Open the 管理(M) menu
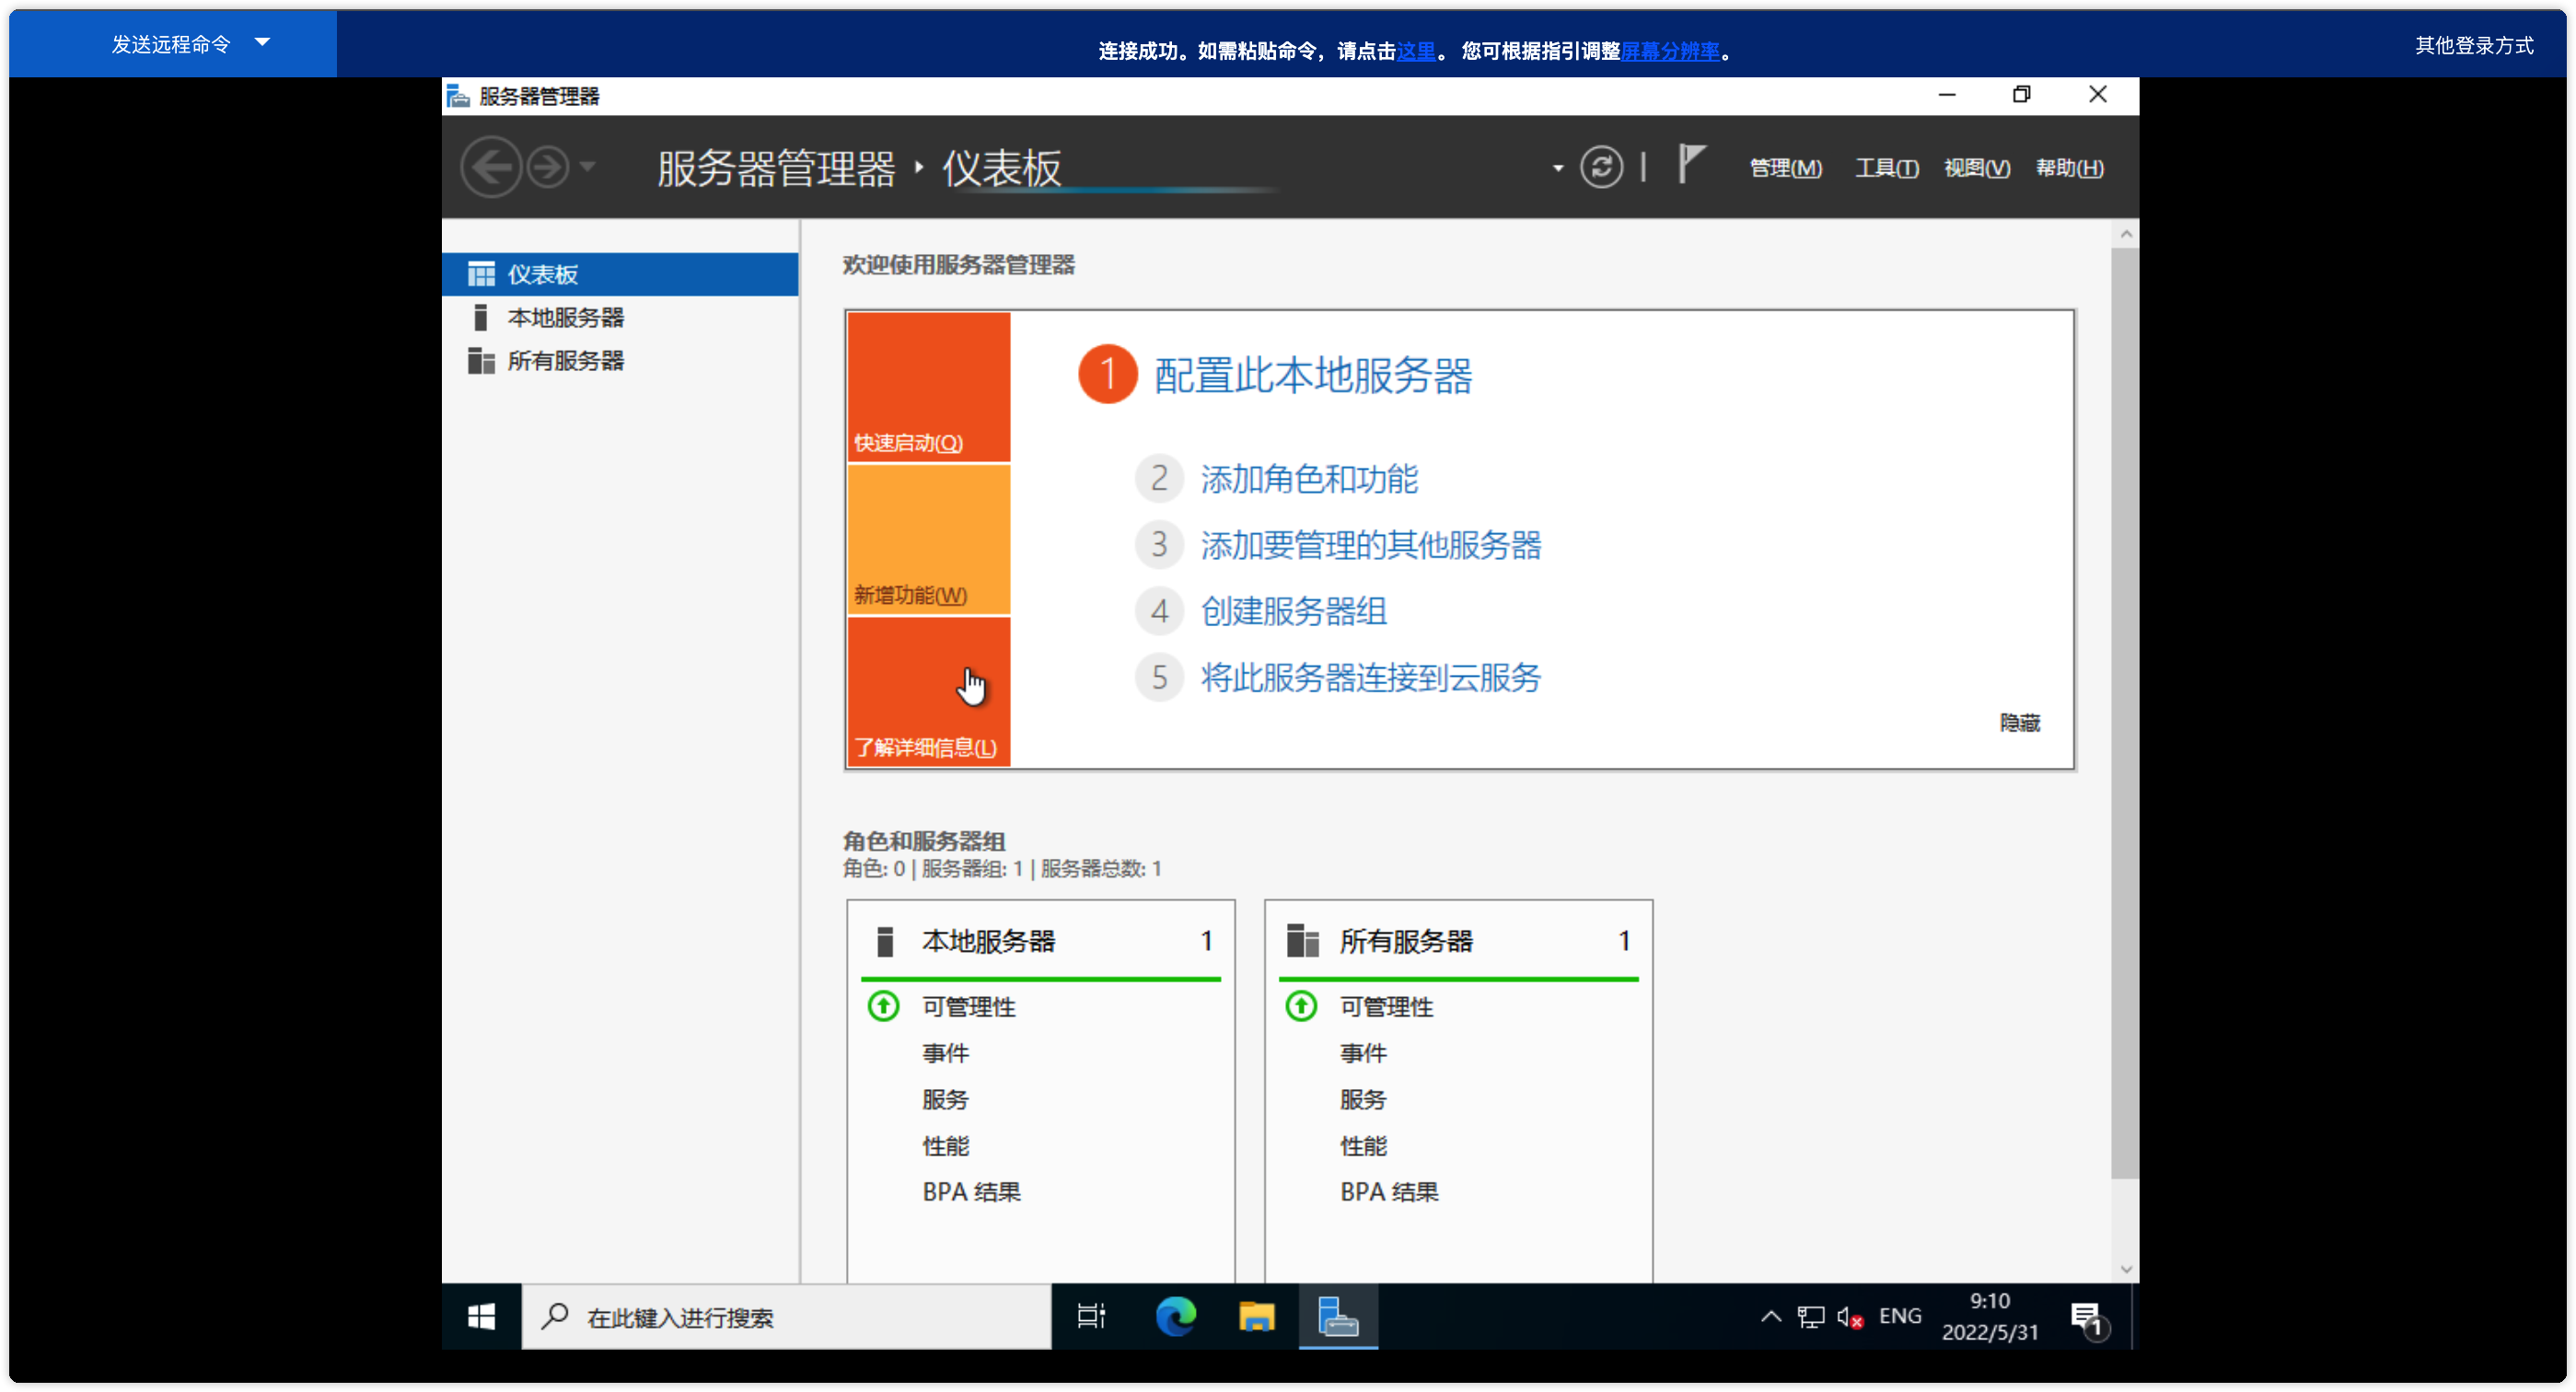 click(1785, 168)
